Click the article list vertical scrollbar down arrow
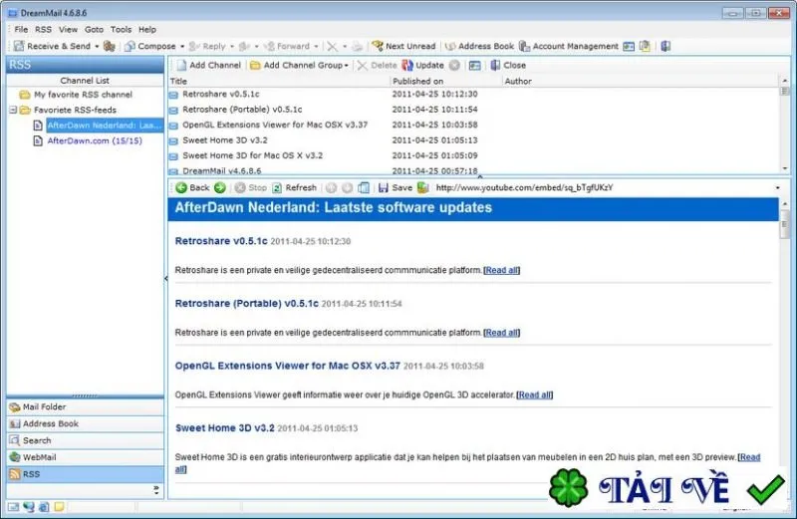Screen dimensions: 797x519 [x=784, y=168]
